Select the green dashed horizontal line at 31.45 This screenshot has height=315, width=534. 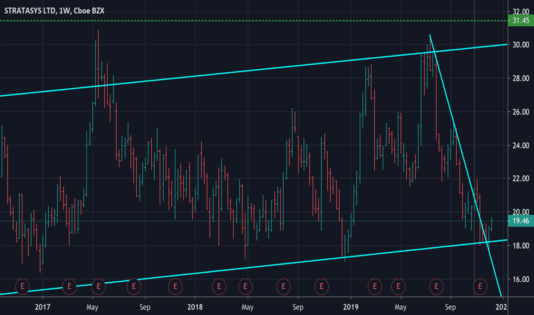tap(254, 21)
